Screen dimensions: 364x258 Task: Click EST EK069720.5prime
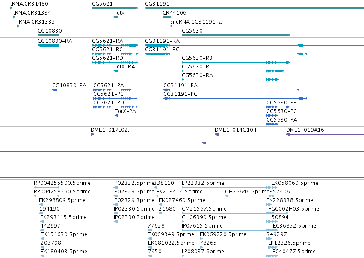tap(201, 239)
